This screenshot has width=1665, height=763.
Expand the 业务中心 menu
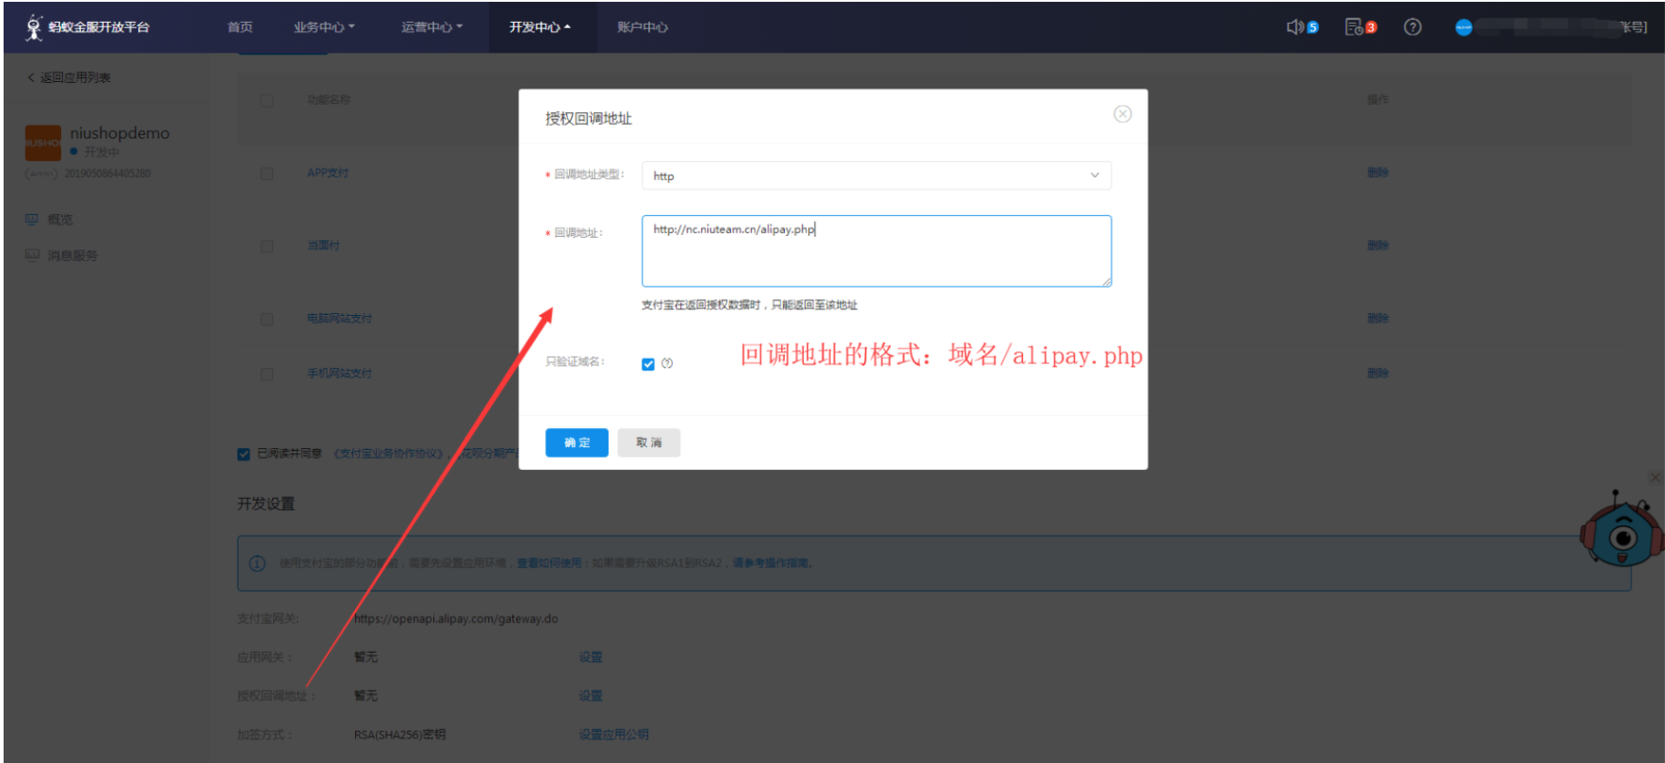(324, 27)
